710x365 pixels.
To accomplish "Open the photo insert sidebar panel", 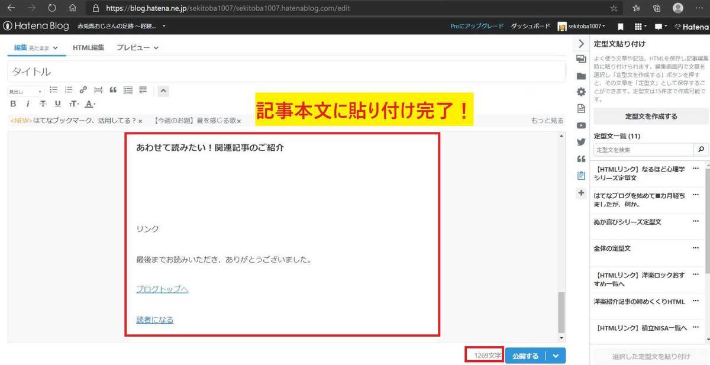I will 581,59.
